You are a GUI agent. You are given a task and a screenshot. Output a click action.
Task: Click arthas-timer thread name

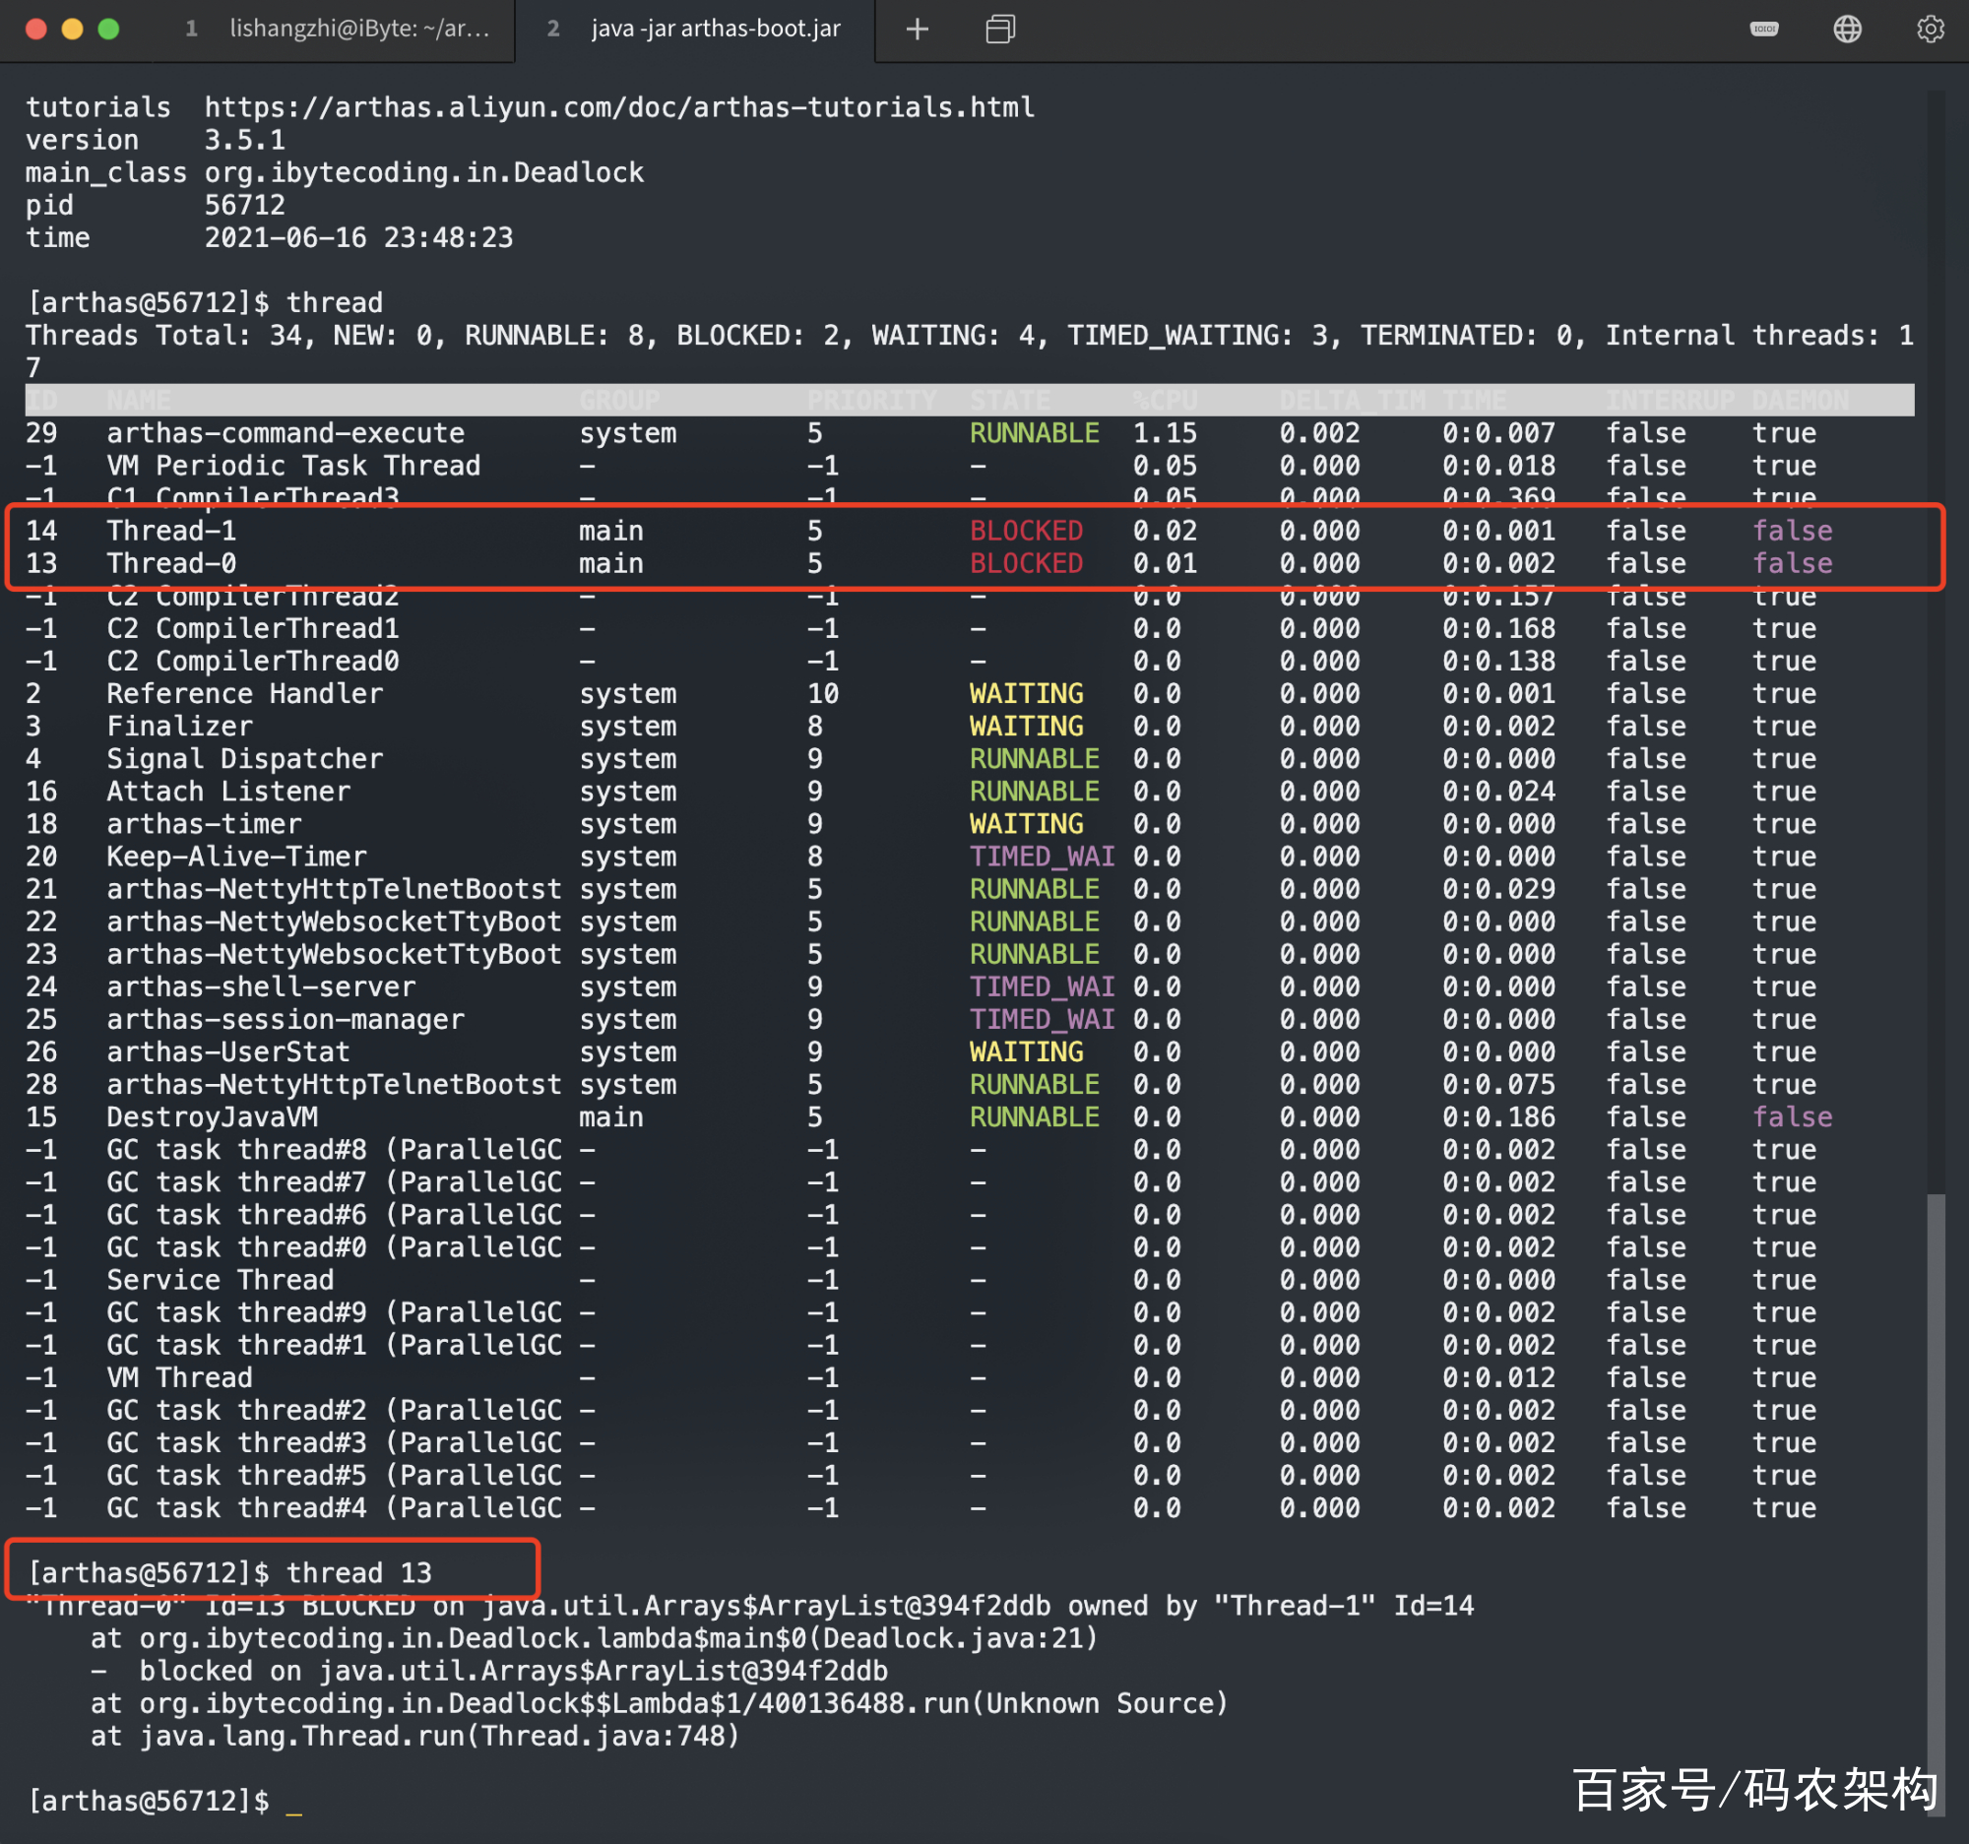point(204,824)
